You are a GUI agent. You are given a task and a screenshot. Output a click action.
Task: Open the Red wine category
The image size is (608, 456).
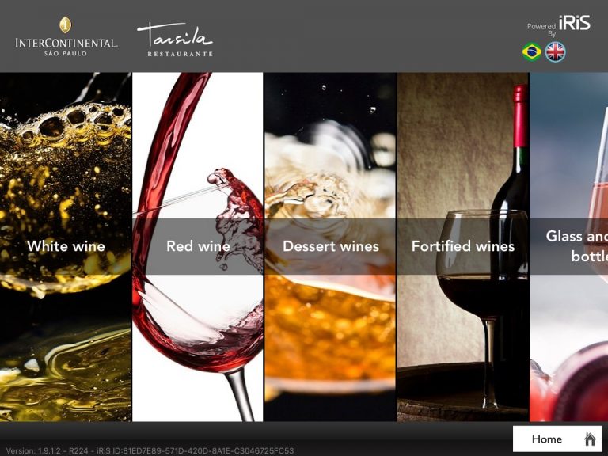pos(198,246)
